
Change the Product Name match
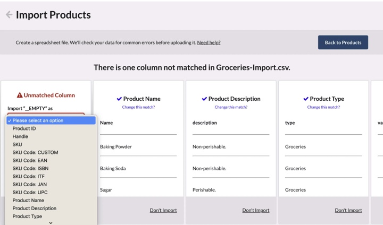pyautogui.click(x=138, y=107)
